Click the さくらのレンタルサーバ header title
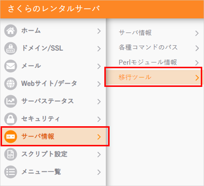 point(54,9)
